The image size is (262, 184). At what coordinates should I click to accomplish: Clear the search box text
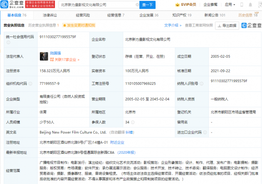[x=137, y=5]
